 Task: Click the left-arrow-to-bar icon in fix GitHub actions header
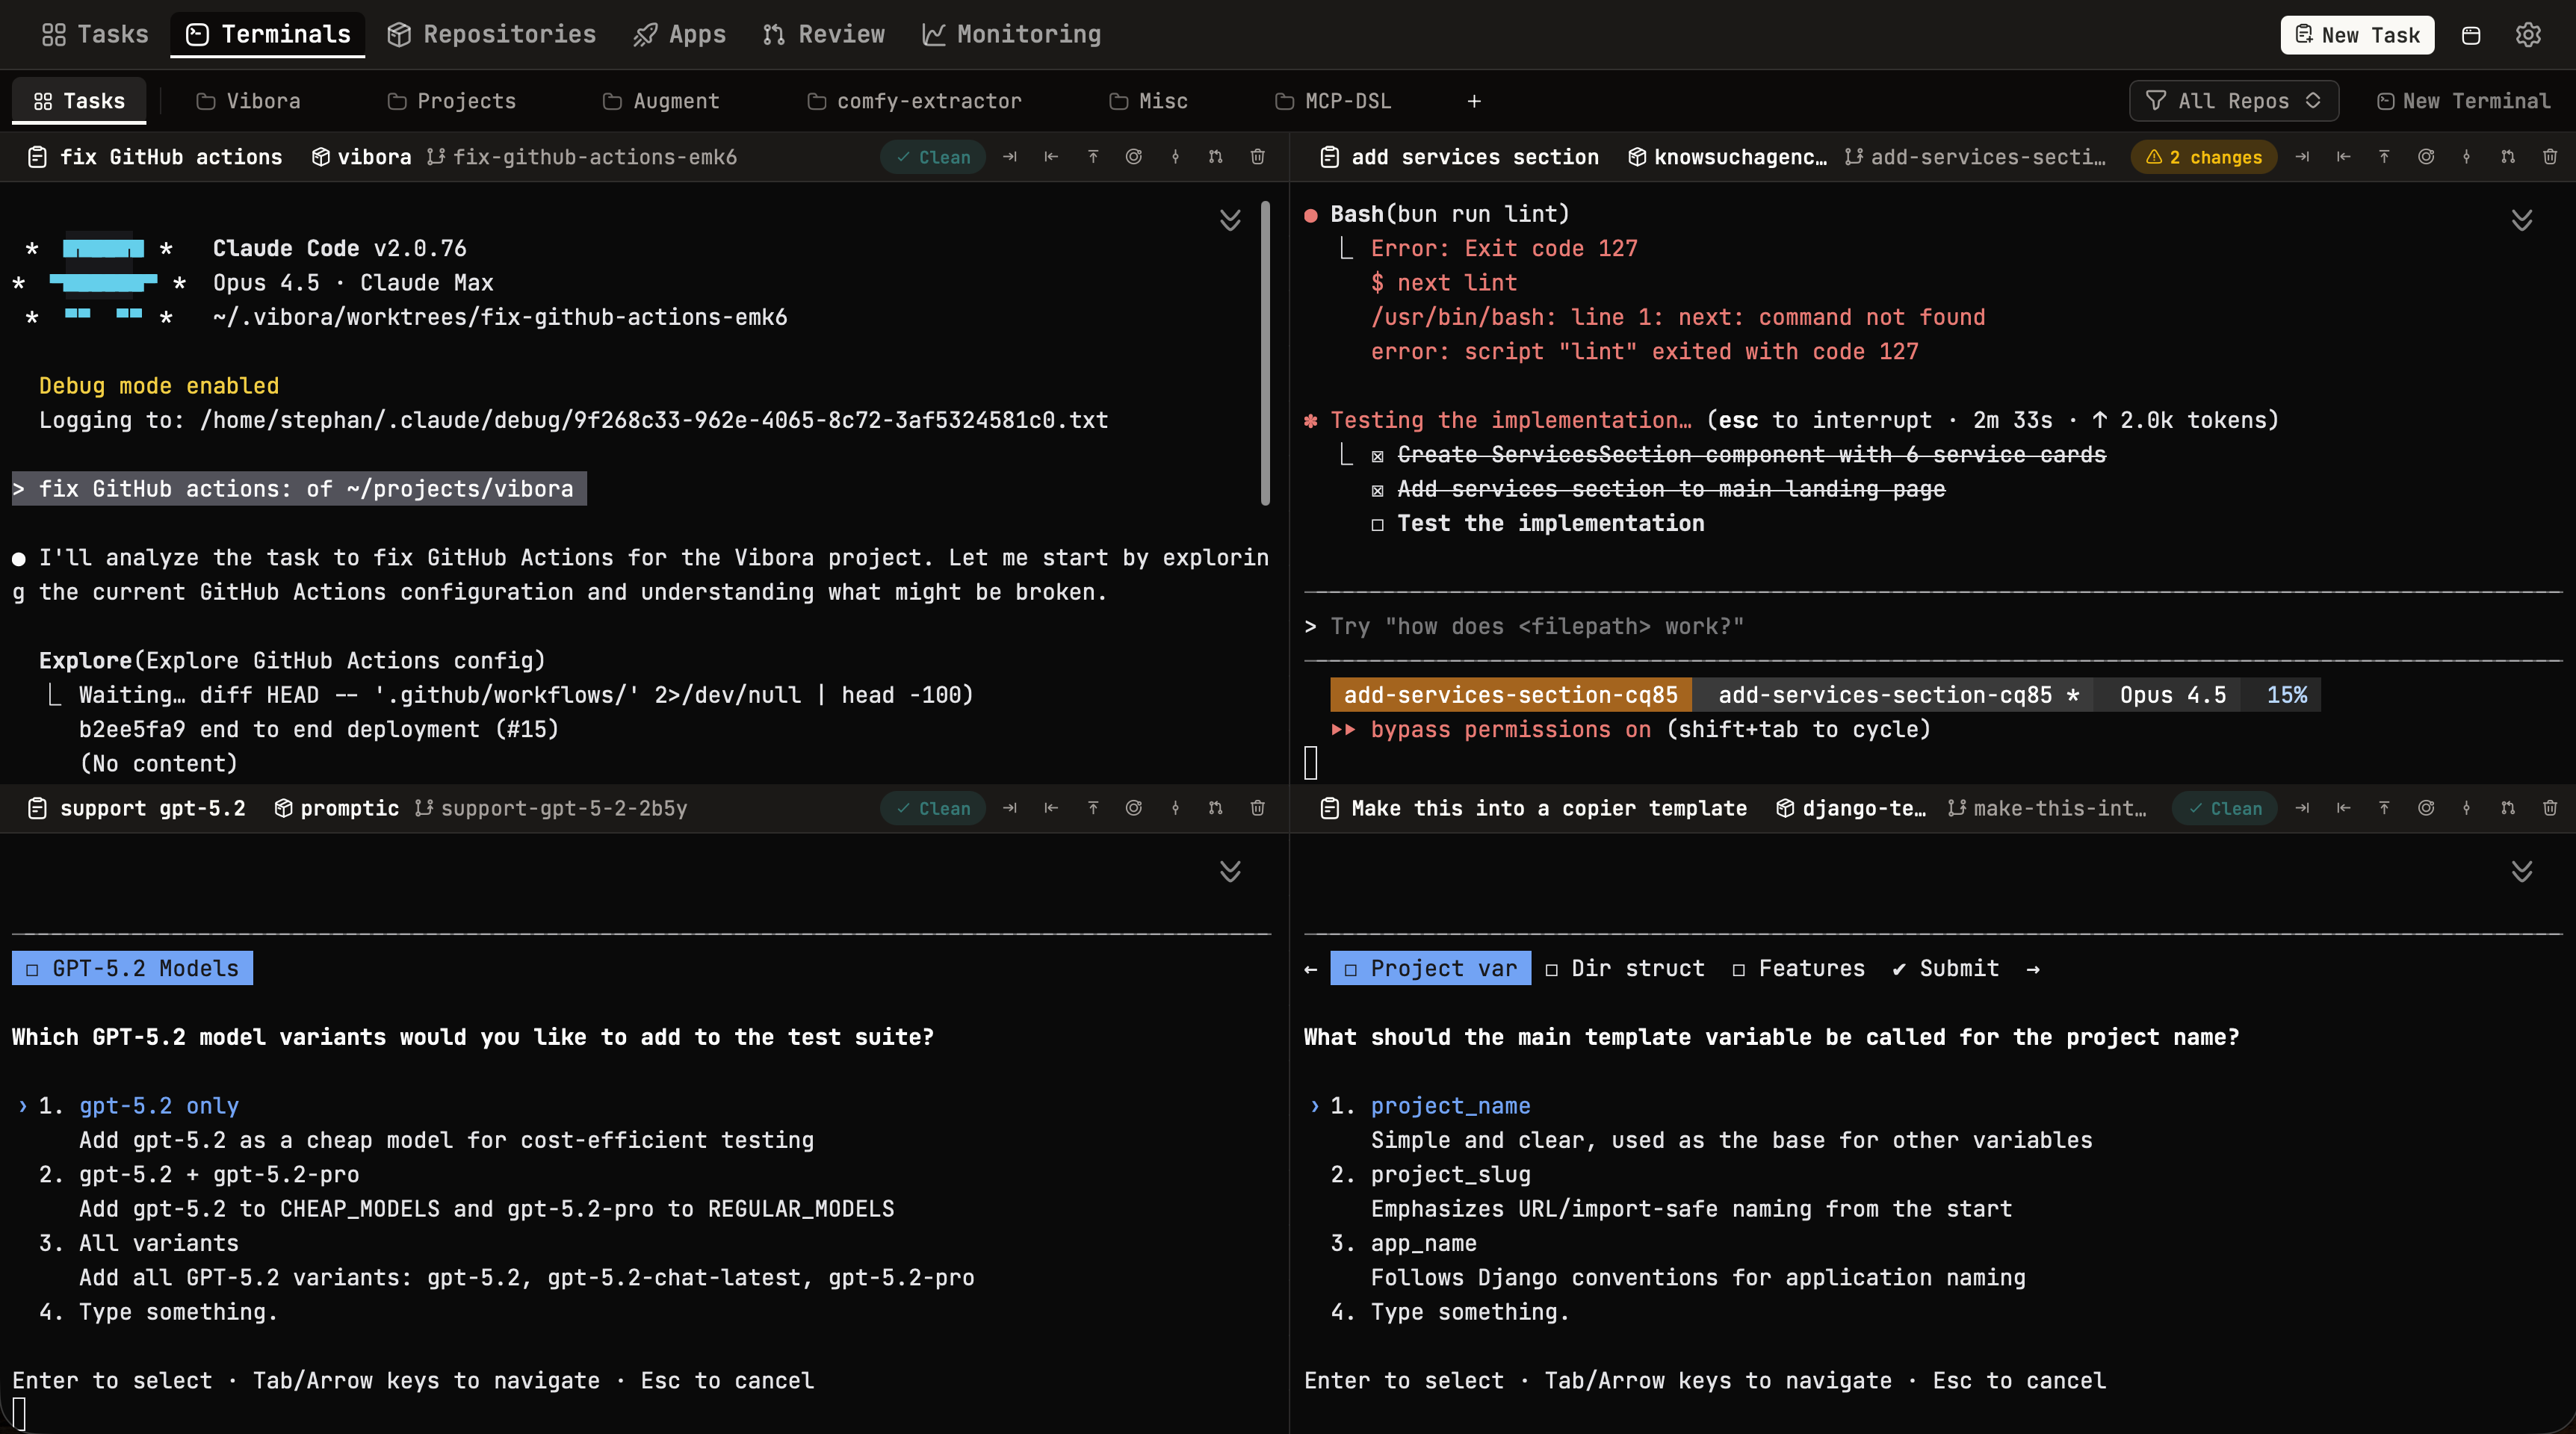pyautogui.click(x=1051, y=157)
